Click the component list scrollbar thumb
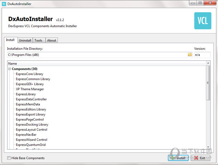The image size is (218, 165). [x=208, y=83]
